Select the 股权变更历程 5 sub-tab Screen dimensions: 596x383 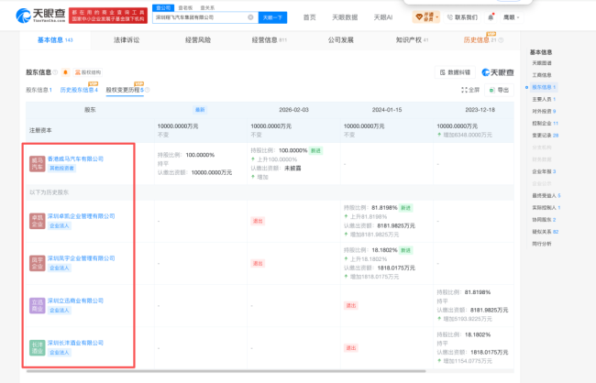125,90
